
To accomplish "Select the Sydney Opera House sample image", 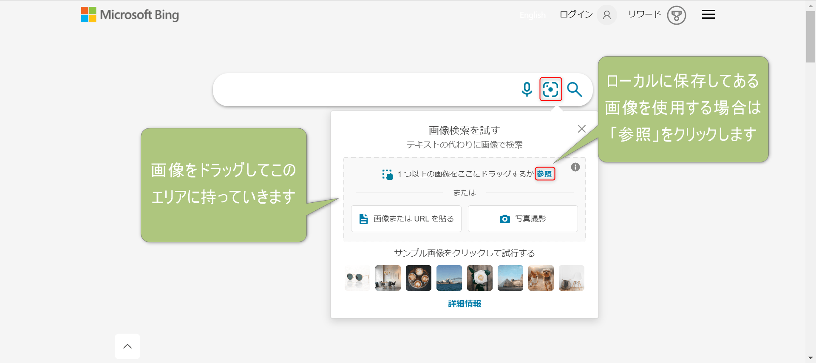I will (x=449, y=278).
